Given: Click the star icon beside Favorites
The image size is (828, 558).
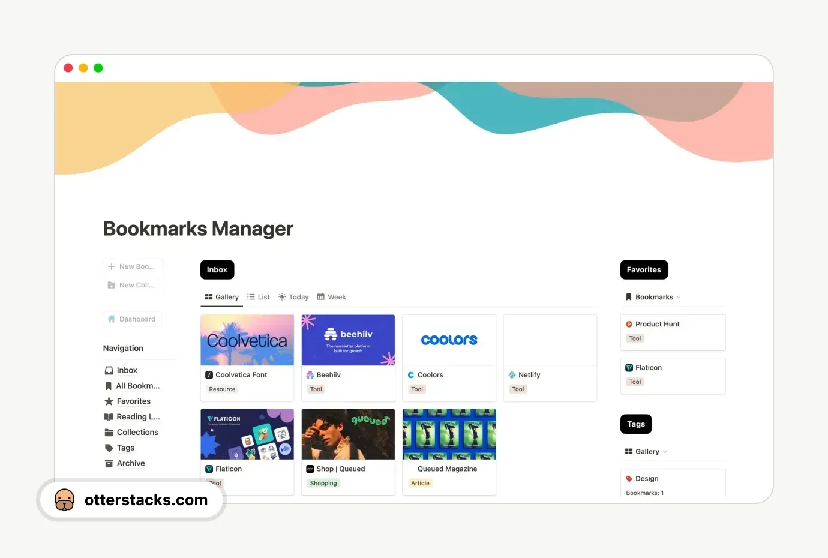Looking at the screenshot, I should pyautogui.click(x=109, y=401).
